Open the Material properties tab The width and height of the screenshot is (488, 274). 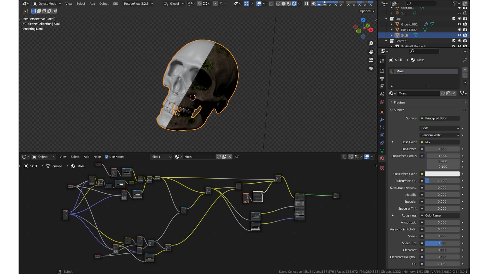click(382, 159)
